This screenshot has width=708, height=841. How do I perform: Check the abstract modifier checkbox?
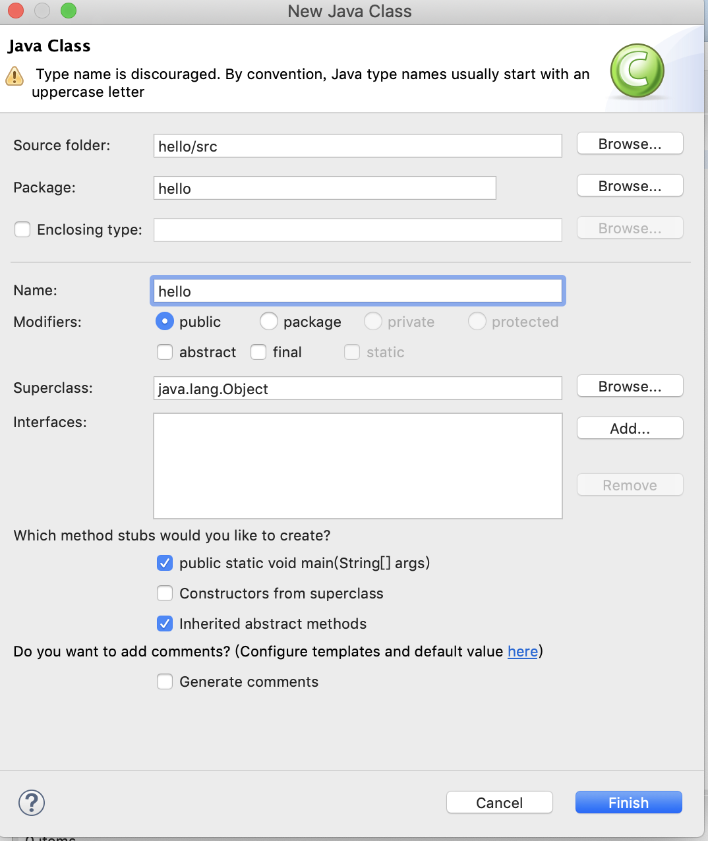click(x=165, y=352)
